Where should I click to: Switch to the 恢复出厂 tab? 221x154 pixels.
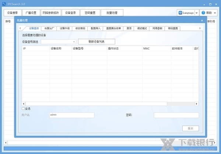pos(49,28)
